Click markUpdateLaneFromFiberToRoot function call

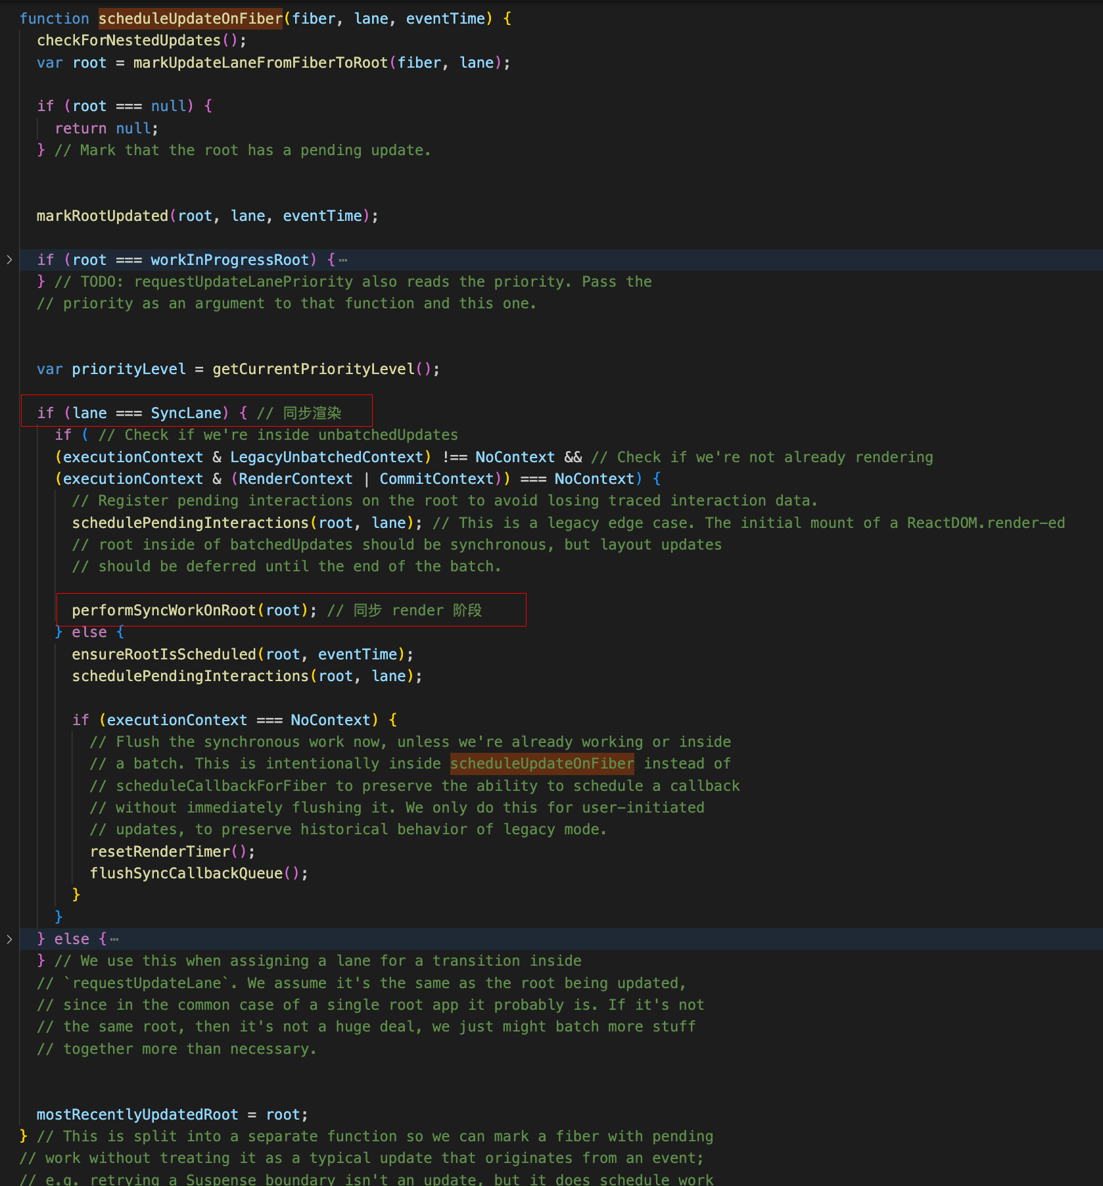tap(260, 62)
